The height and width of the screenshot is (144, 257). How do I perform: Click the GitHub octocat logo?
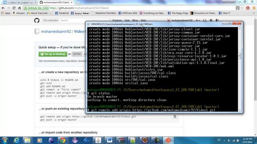point(37,20)
